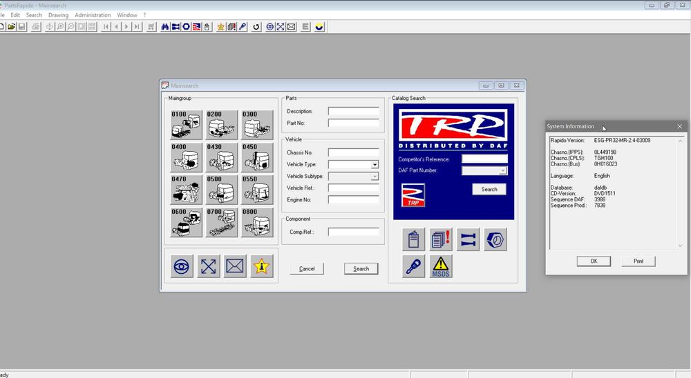
Task: Open the Drawing menu
Action: [58, 15]
